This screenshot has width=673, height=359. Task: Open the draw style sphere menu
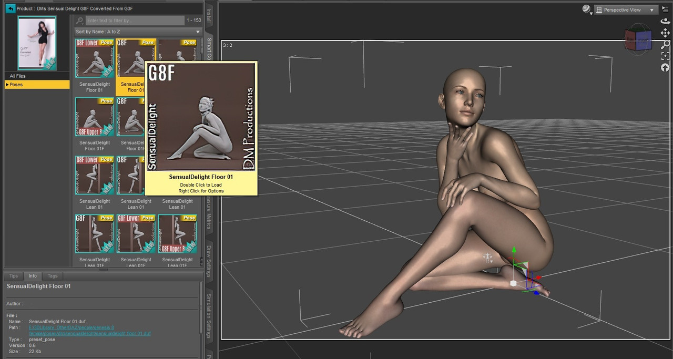(x=587, y=9)
